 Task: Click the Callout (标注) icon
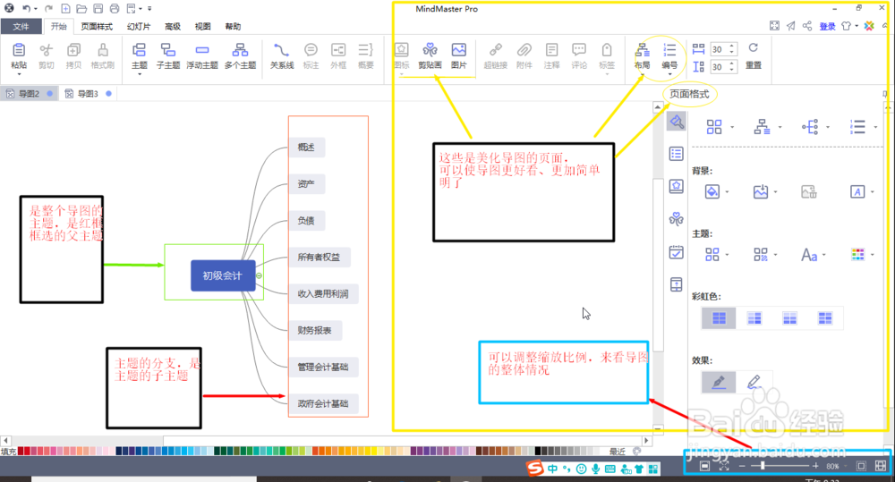tap(311, 50)
